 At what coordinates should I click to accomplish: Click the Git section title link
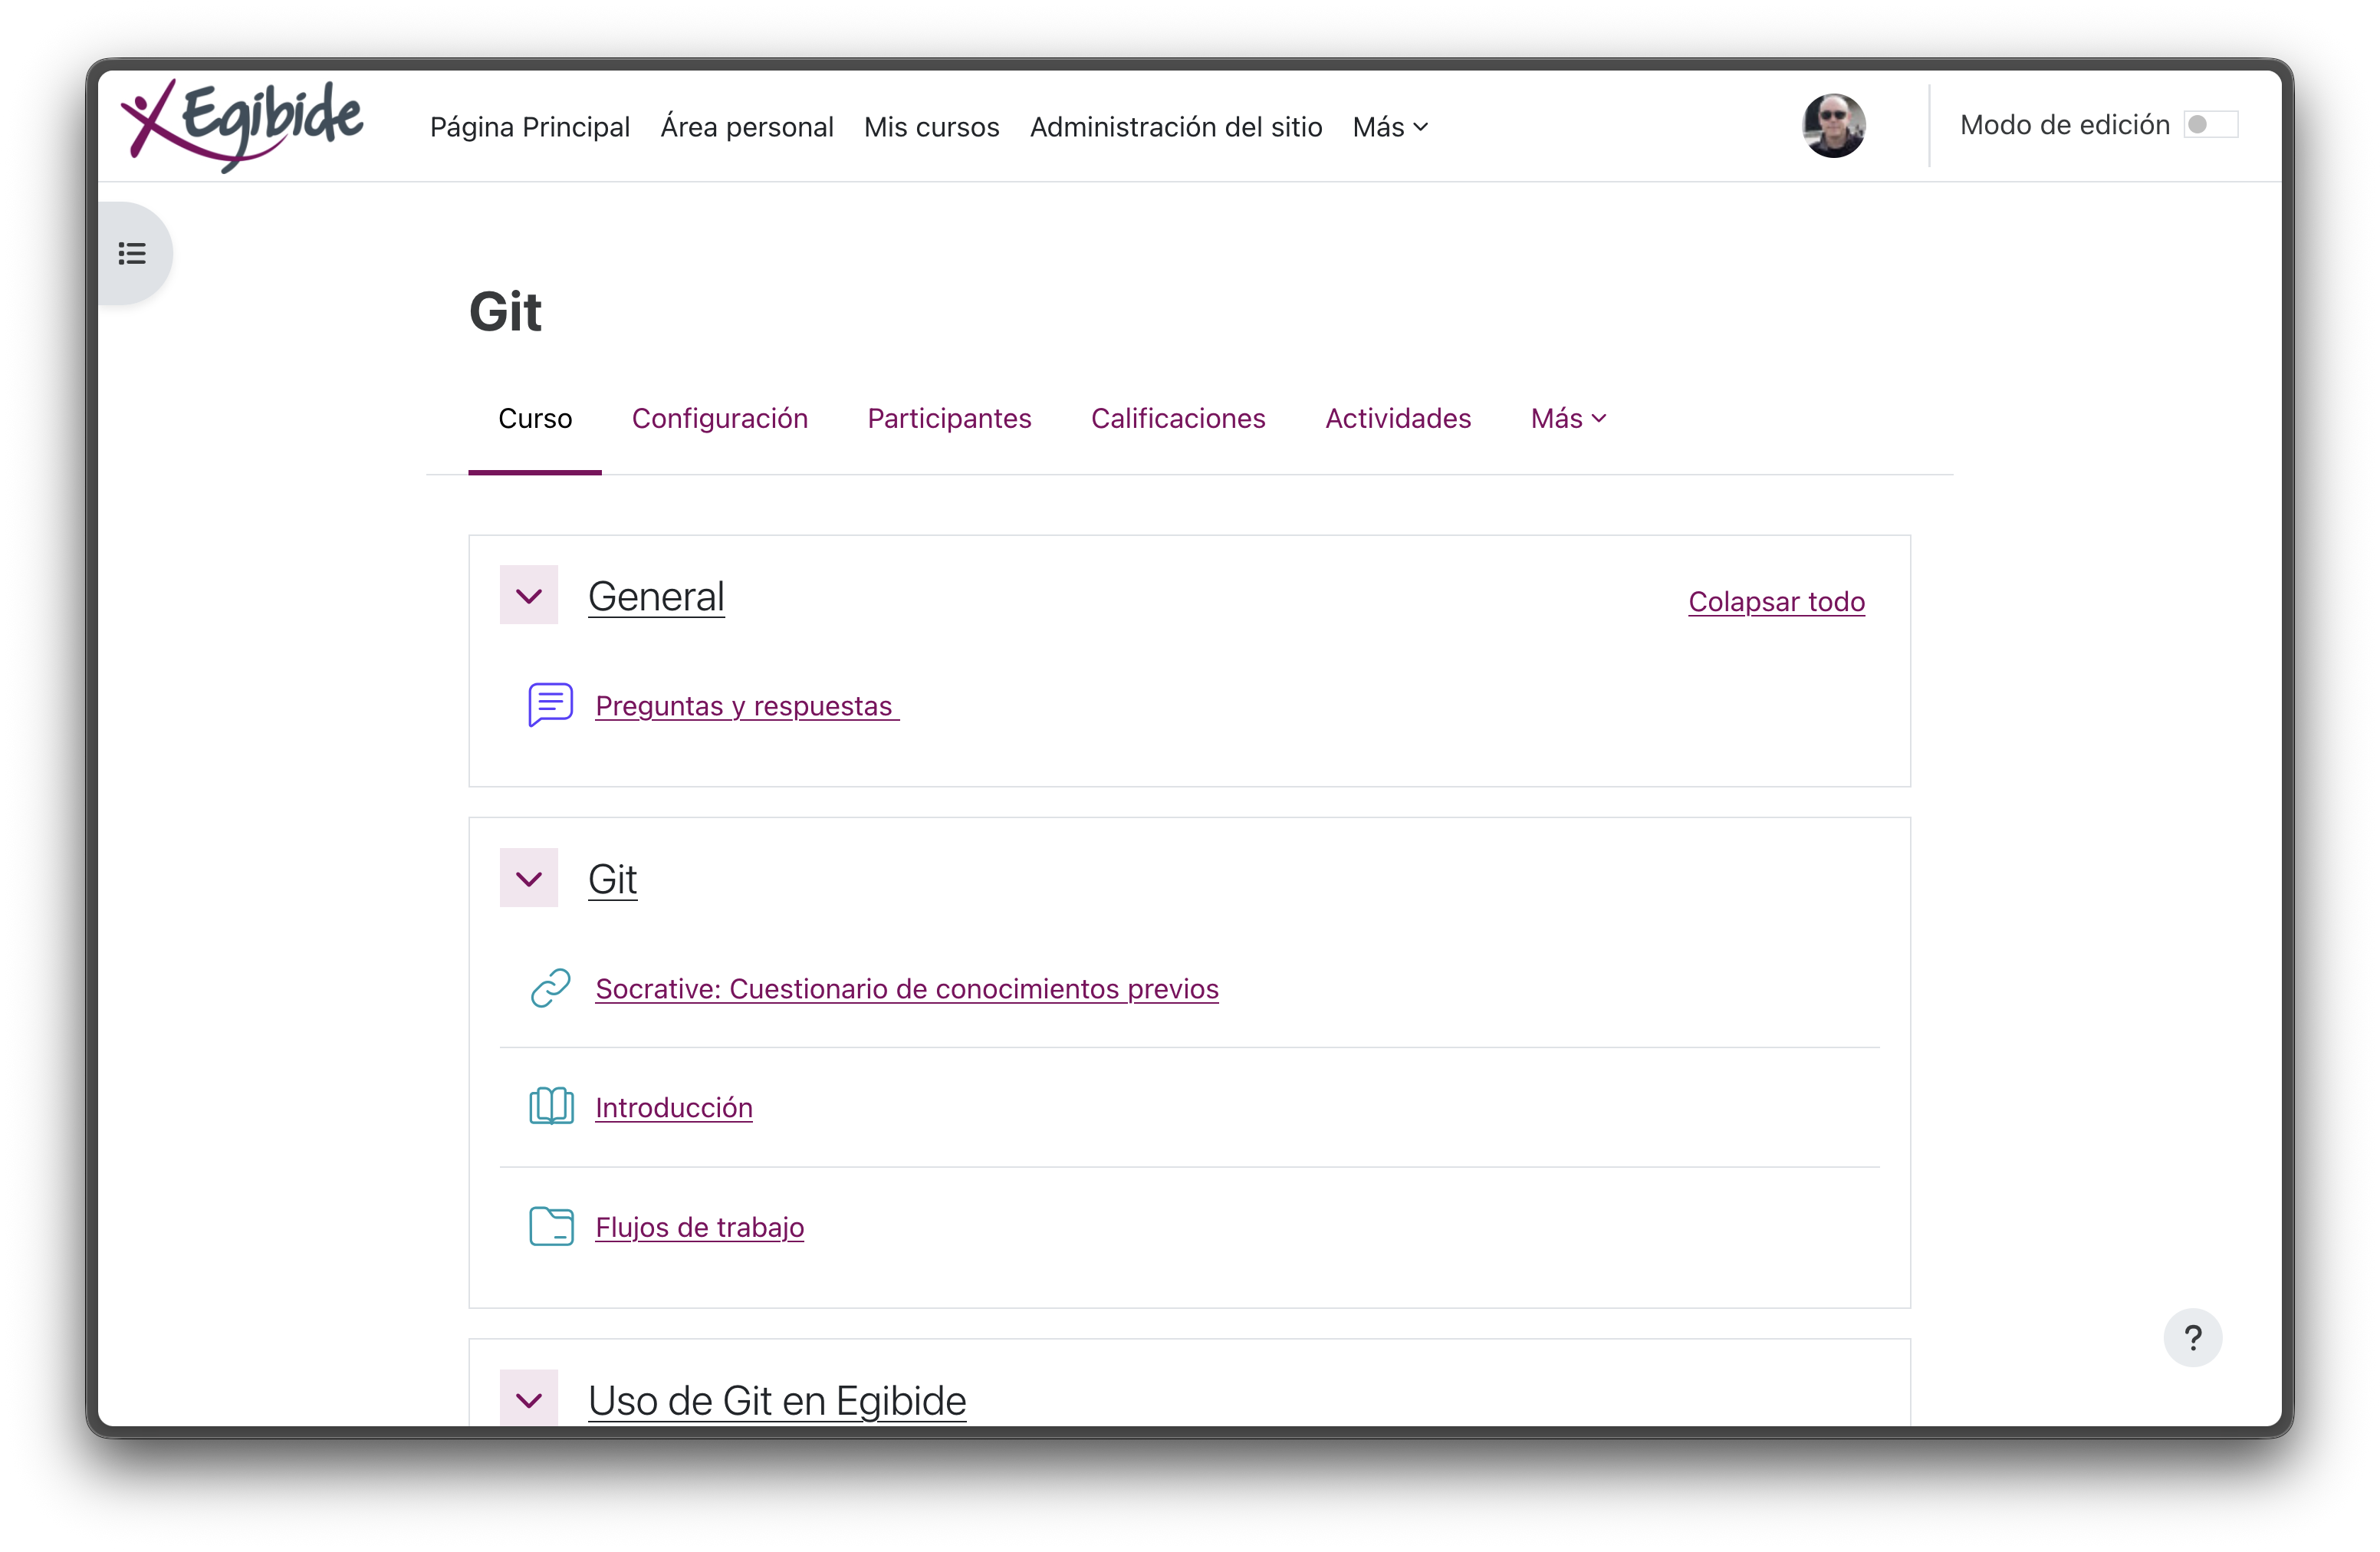612,879
